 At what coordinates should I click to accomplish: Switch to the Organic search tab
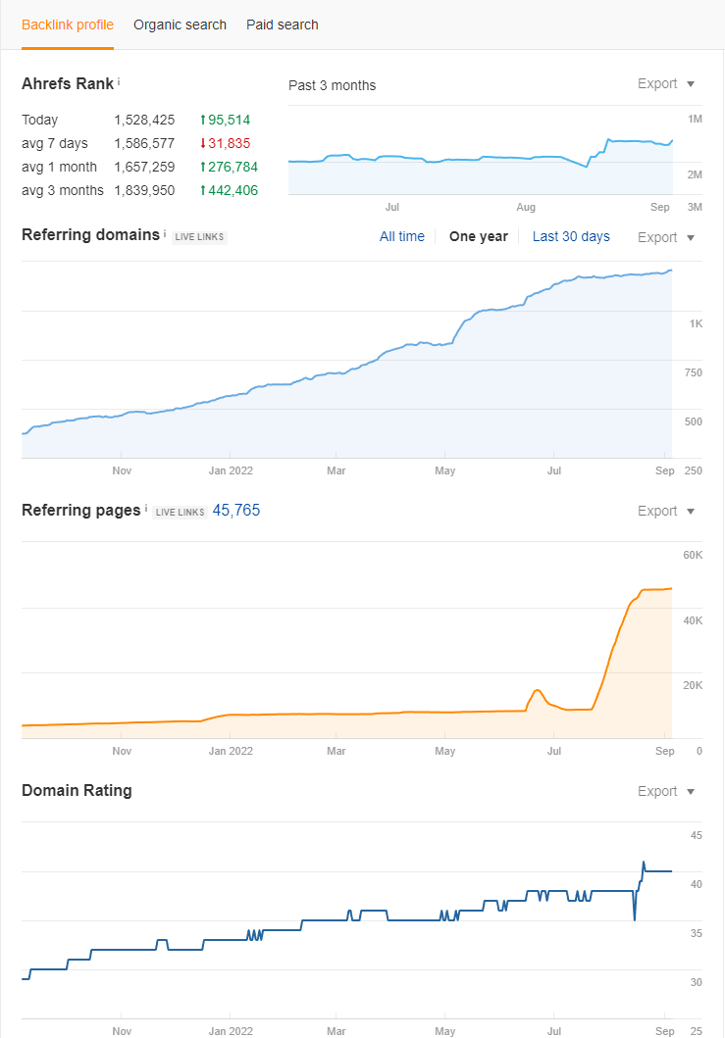point(180,25)
